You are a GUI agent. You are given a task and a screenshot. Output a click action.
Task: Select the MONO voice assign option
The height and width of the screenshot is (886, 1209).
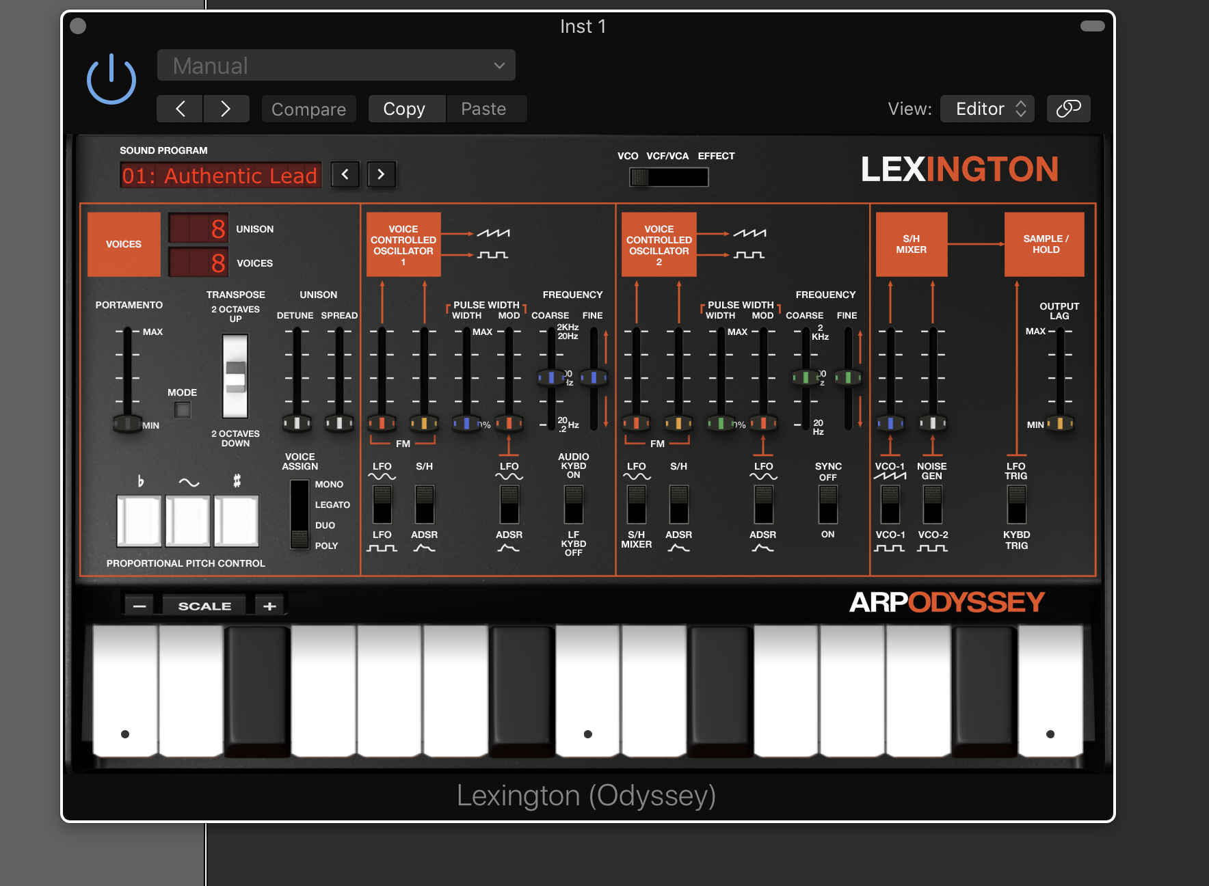click(329, 484)
